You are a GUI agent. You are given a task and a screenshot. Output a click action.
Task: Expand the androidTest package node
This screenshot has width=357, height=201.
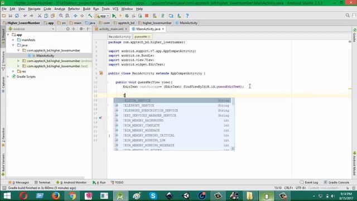click(x=18, y=61)
